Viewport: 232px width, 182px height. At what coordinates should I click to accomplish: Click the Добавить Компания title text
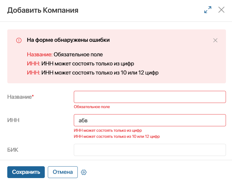tap(43, 10)
